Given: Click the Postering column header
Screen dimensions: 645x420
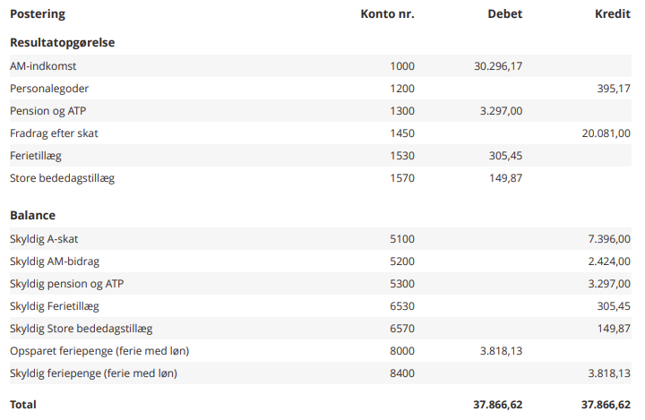Looking at the screenshot, I should pyautogui.click(x=38, y=14).
